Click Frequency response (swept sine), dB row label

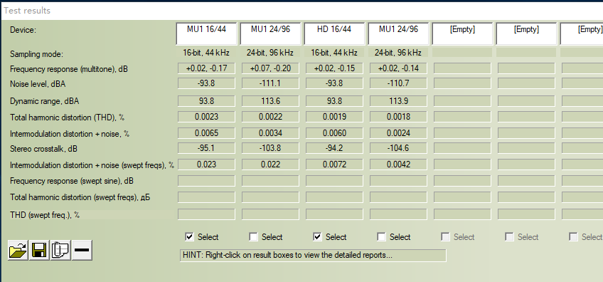[72, 181]
